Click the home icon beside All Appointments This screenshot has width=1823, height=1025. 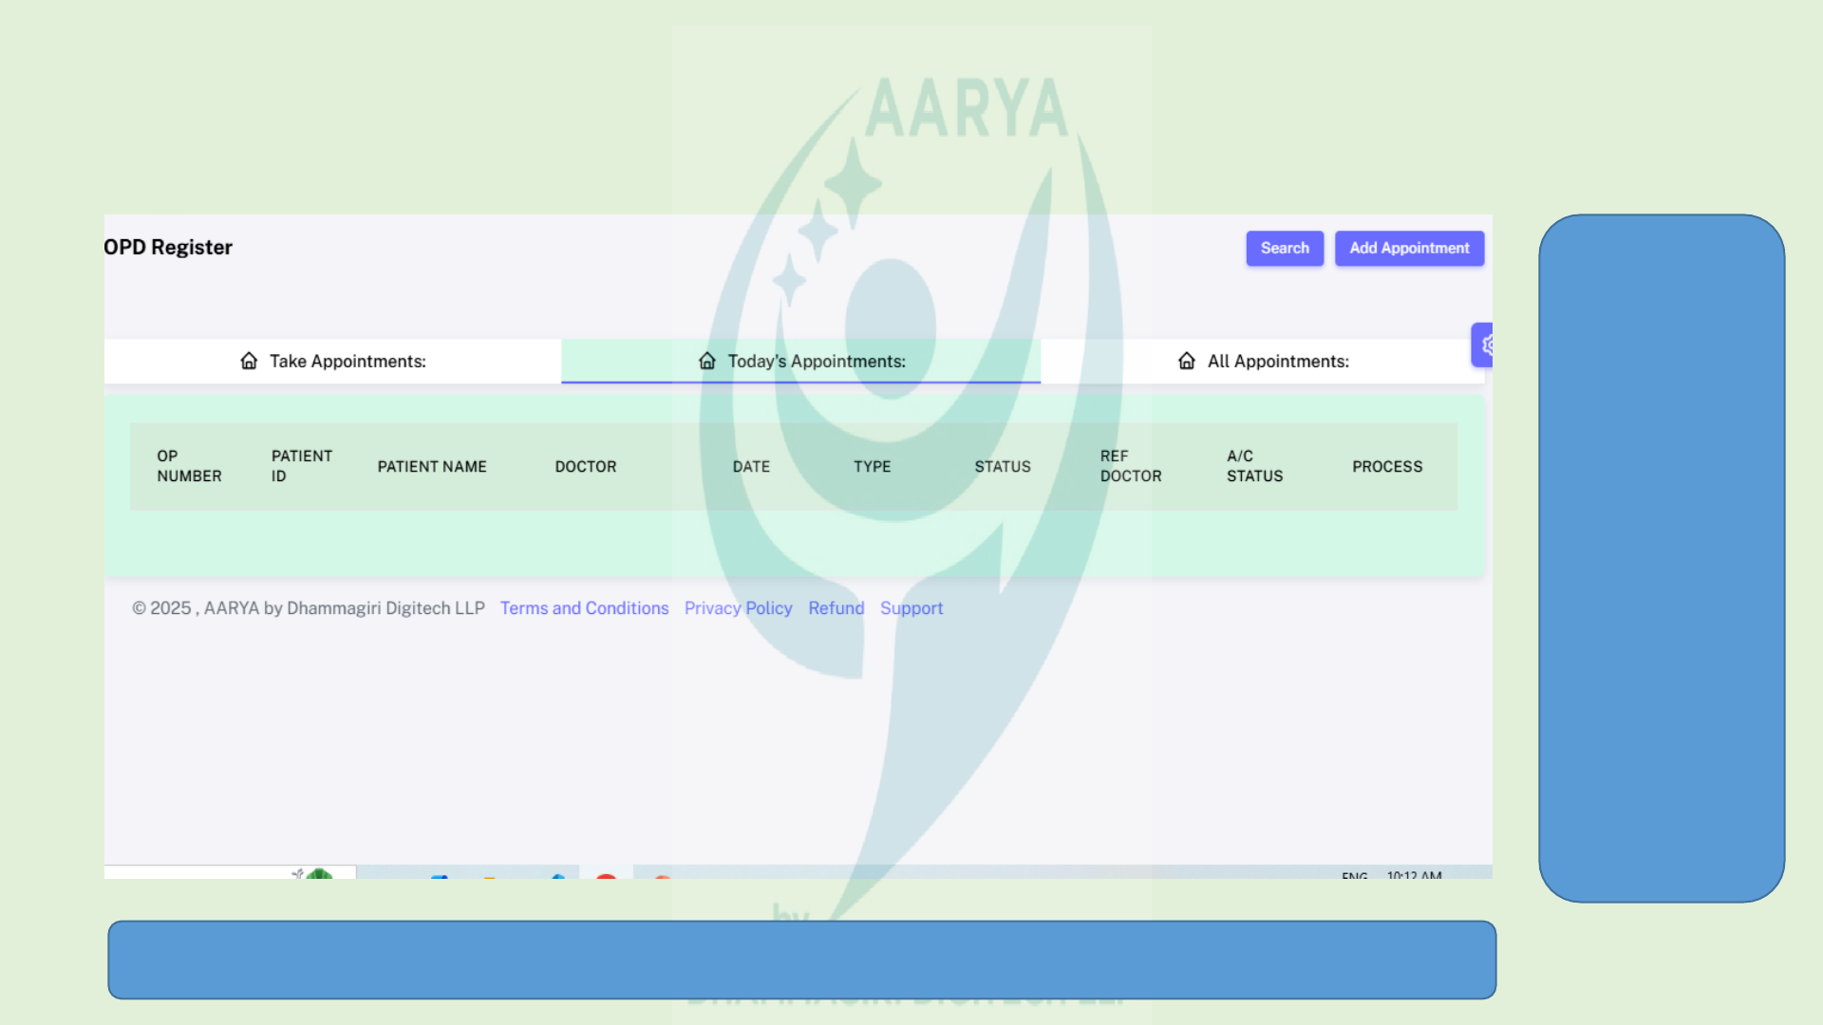point(1186,361)
